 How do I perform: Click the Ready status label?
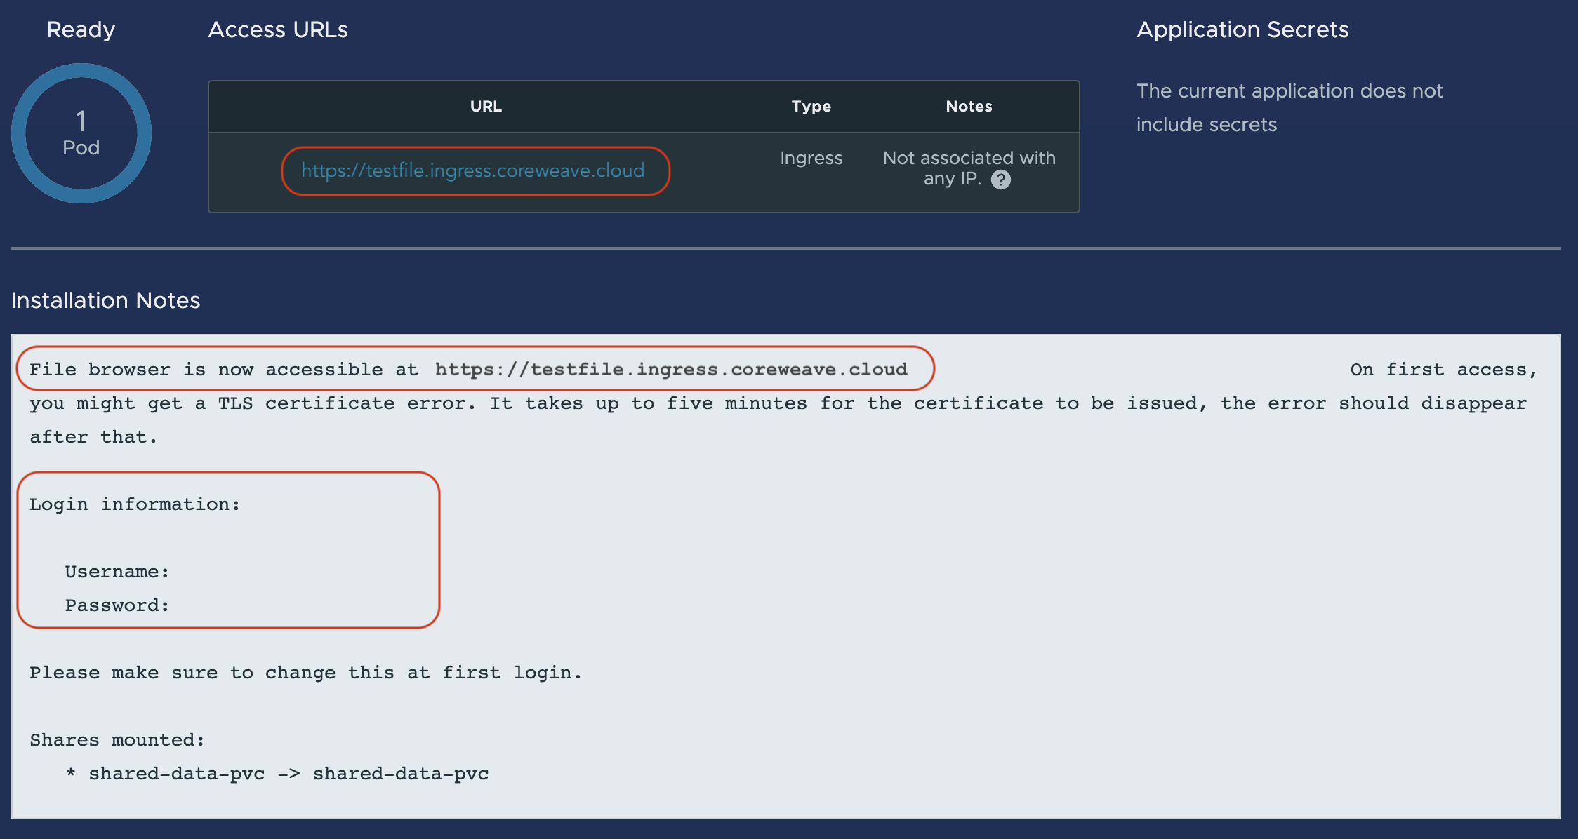[x=81, y=29]
